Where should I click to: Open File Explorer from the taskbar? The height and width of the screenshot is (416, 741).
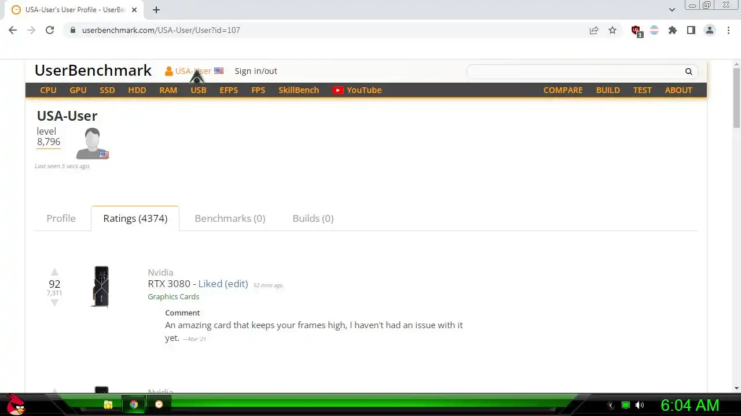[x=108, y=405]
